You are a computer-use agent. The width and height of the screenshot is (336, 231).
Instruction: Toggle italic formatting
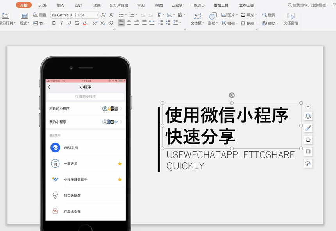click(61, 23)
